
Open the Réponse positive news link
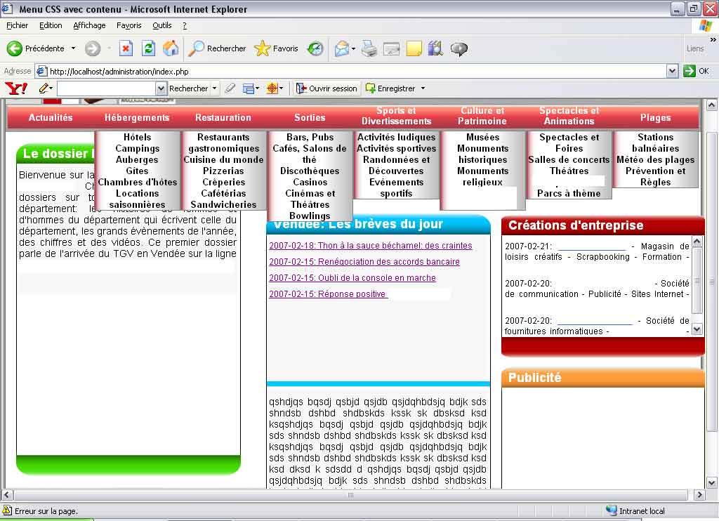[x=329, y=294]
